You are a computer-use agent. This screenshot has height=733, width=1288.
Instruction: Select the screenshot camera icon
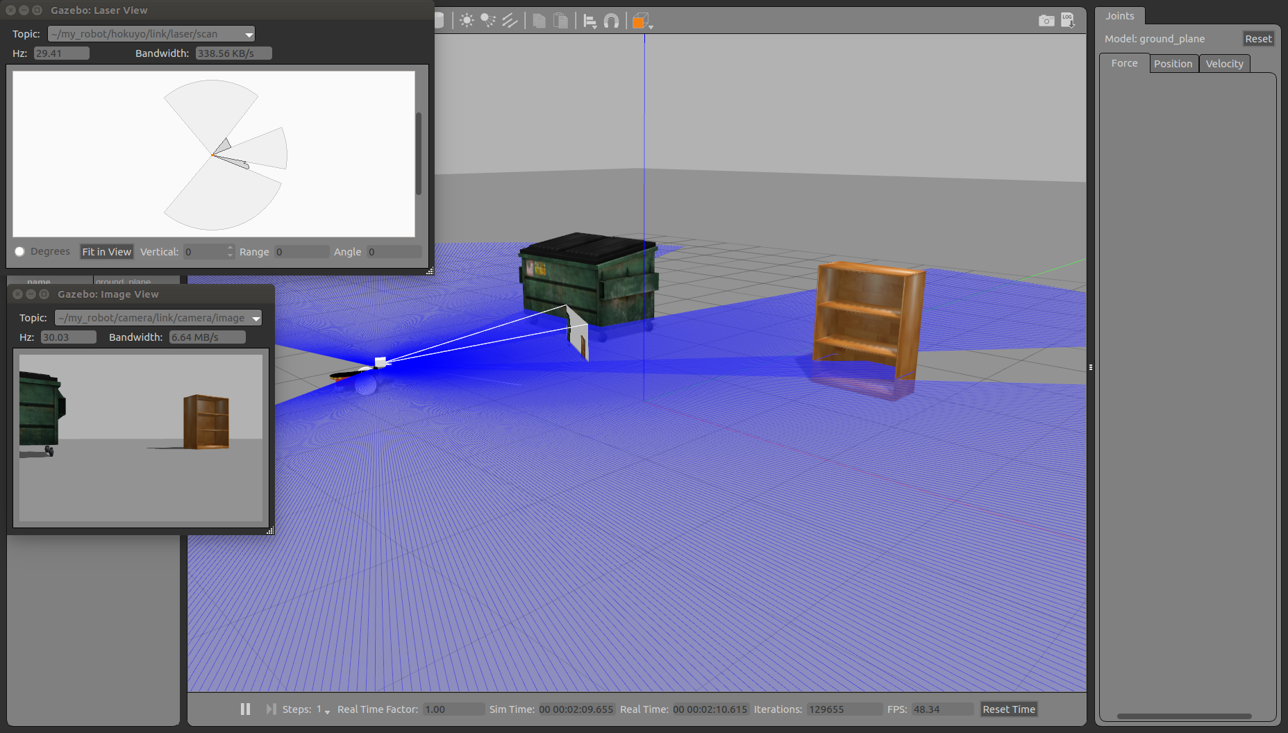(x=1046, y=21)
